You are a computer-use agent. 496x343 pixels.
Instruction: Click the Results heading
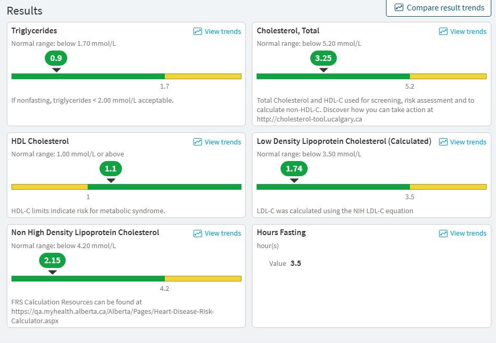coord(25,11)
